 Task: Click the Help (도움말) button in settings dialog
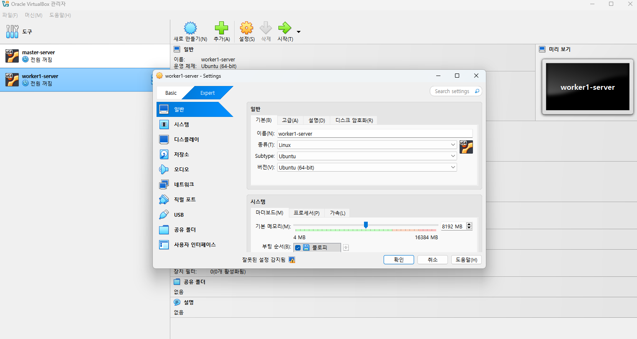(x=467, y=260)
